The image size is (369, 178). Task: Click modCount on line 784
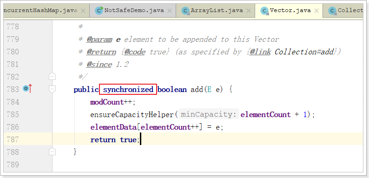click(x=107, y=102)
